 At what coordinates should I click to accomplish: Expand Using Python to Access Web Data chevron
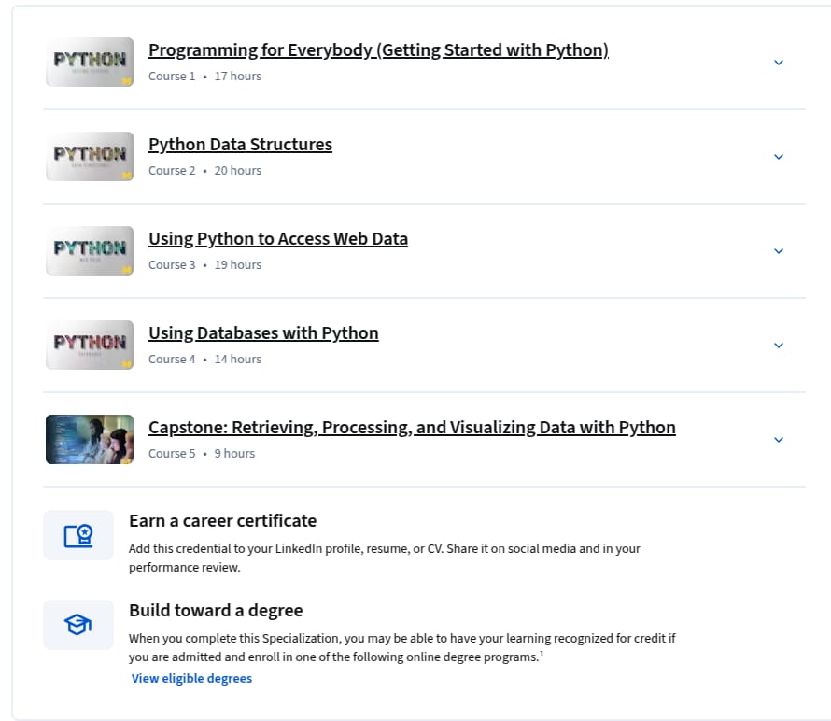point(779,251)
